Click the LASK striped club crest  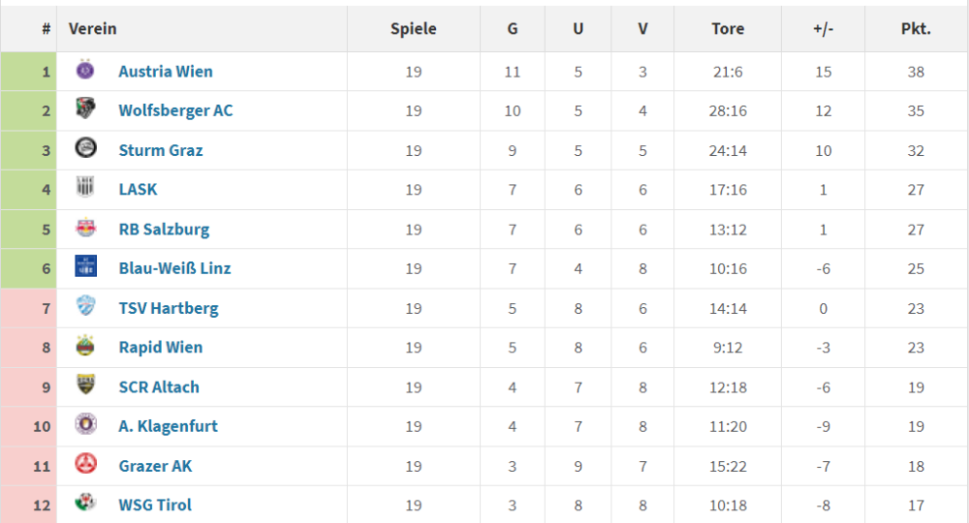pos(85,189)
